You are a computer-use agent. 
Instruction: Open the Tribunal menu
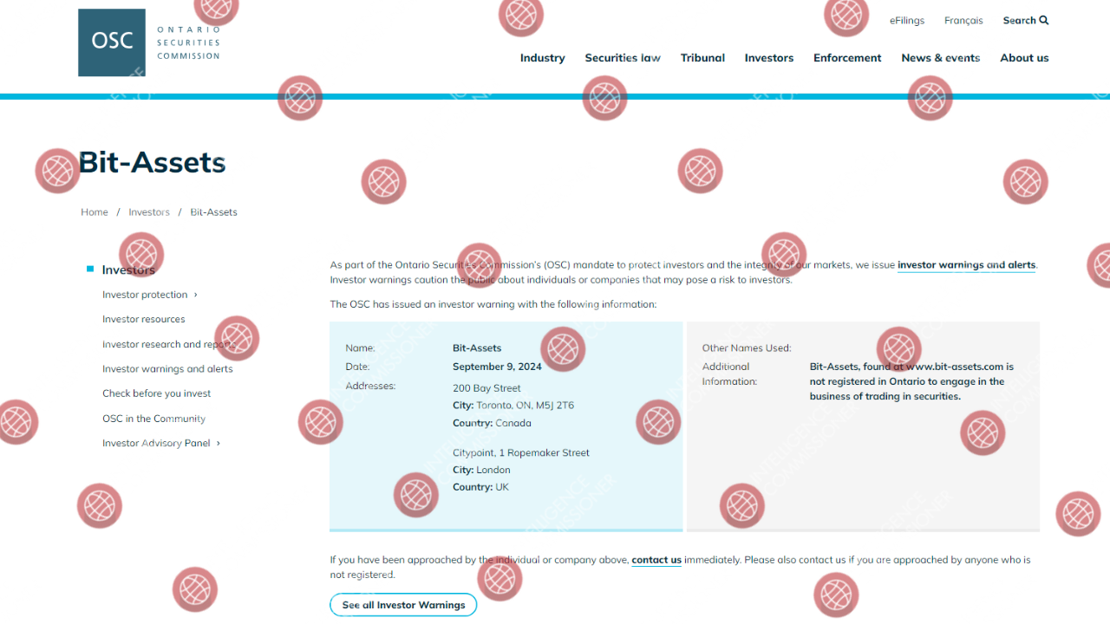click(702, 58)
